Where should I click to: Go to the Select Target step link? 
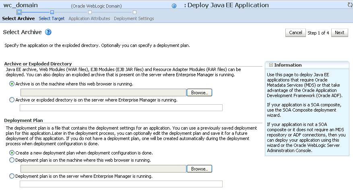pyautogui.click(x=52, y=18)
